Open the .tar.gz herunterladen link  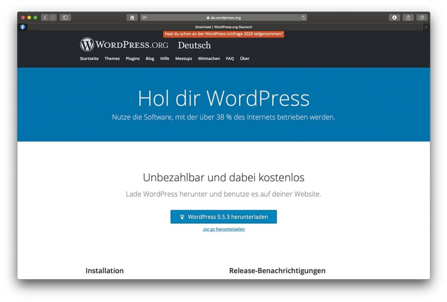pyautogui.click(x=223, y=229)
